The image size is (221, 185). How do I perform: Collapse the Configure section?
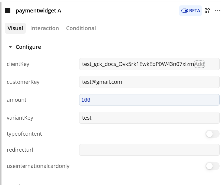click(x=11, y=47)
